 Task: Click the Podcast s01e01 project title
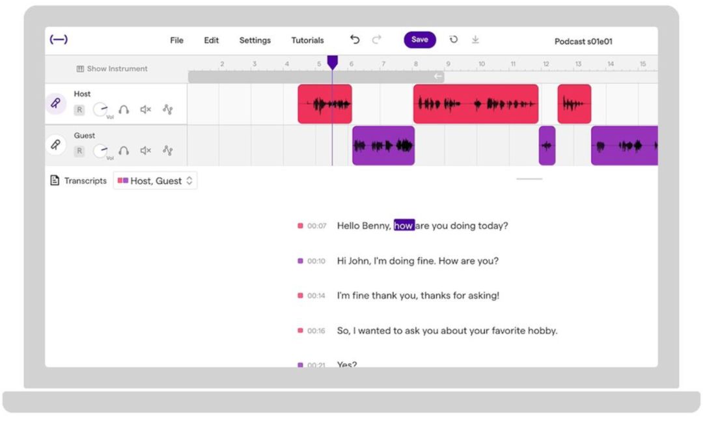tap(583, 41)
